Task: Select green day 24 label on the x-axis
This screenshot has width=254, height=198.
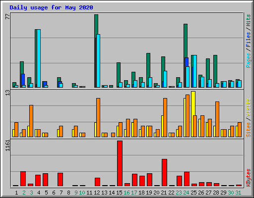Action: pyautogui.click(x=186, y=193)
